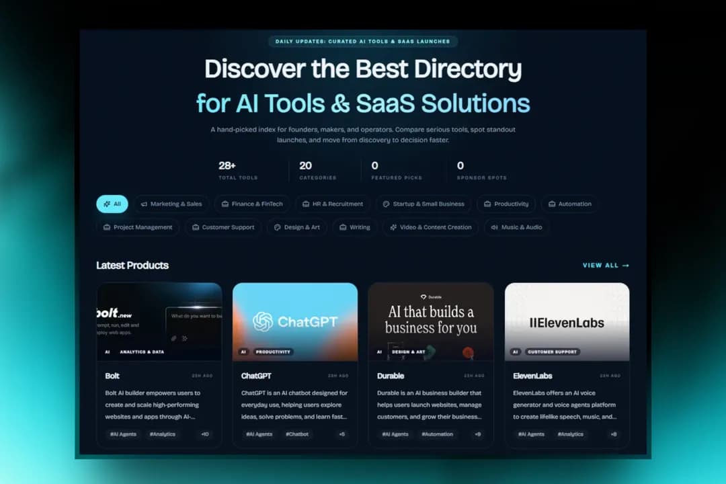Viewport: 726px width, 484px height.
Task: Filter tools by Productivity
Action: (506, 204)
